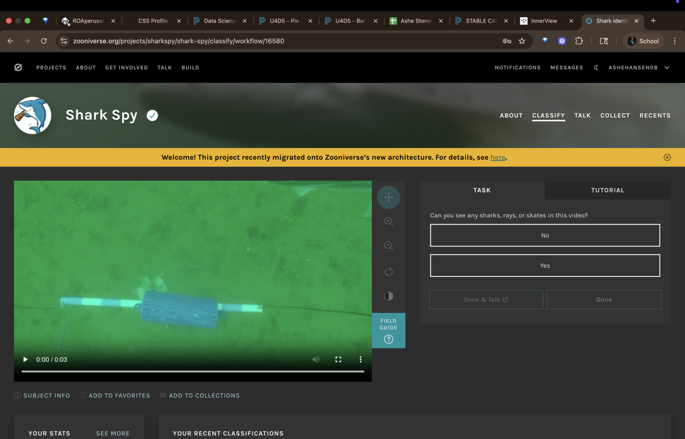Switch to the Ashe Stoner tab
The height and width of the screenshot is (439, 685).
[417, 21]
